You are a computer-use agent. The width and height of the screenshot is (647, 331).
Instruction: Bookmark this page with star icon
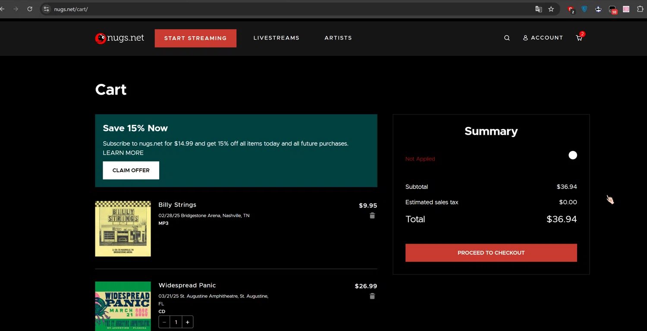tap(551, 9)
